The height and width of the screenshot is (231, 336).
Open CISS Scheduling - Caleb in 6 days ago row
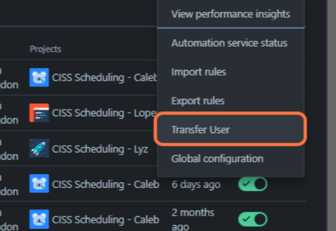click(x=106, y=184)
